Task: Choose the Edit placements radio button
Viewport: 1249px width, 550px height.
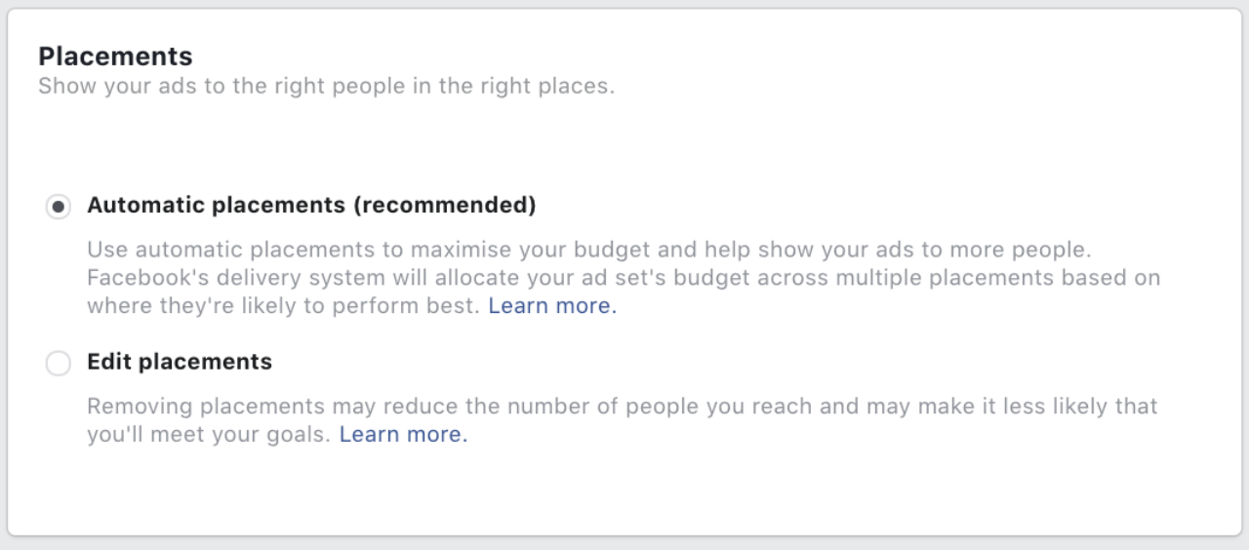Action: point(59,364)
